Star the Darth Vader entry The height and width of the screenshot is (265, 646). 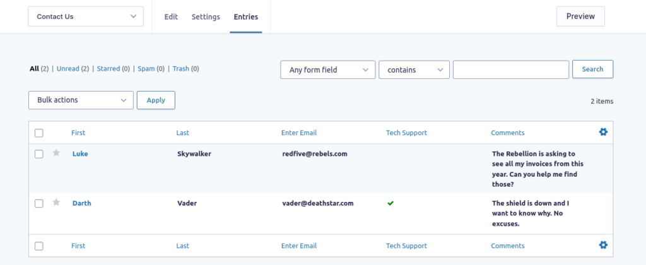(x=56, y=203)
